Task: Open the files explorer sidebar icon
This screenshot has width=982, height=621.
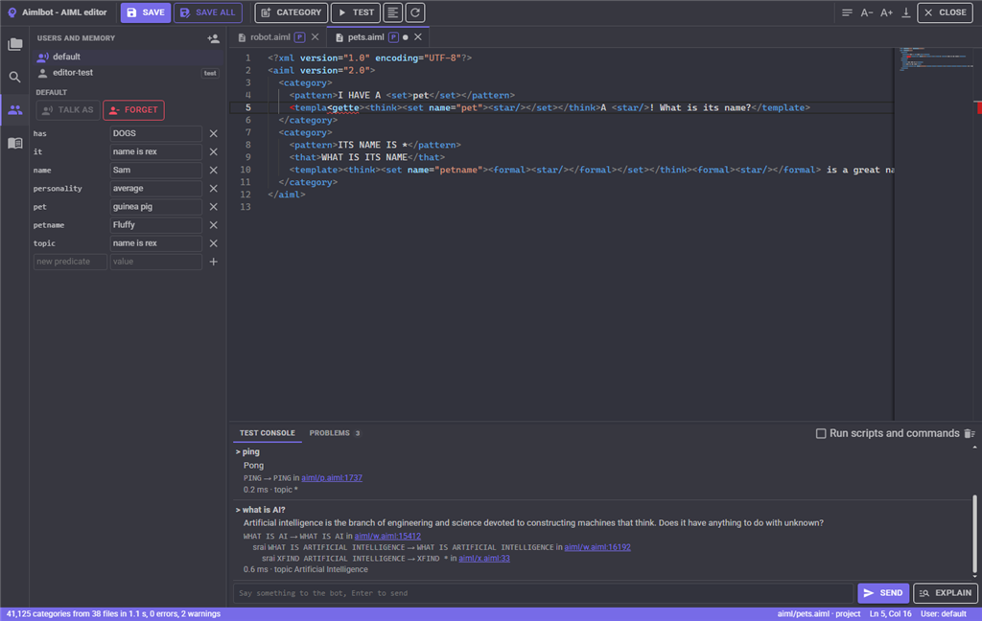Action: click(x=15, y=44)
